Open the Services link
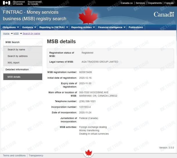Image resolution: width=177 pixels, height=158 pixels. tap(140, 3)
